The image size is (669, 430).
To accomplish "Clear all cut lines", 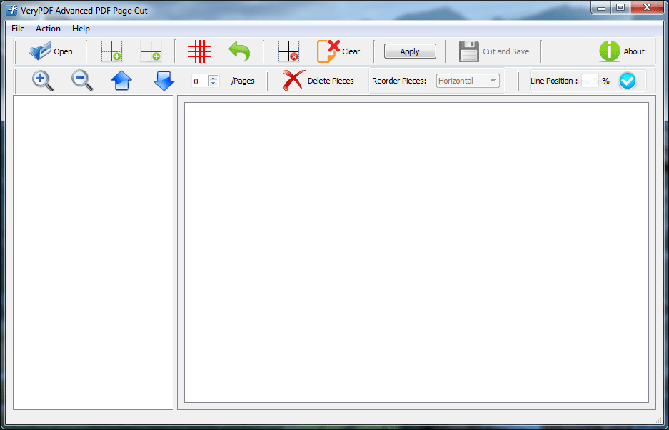I will coord(338,51).
